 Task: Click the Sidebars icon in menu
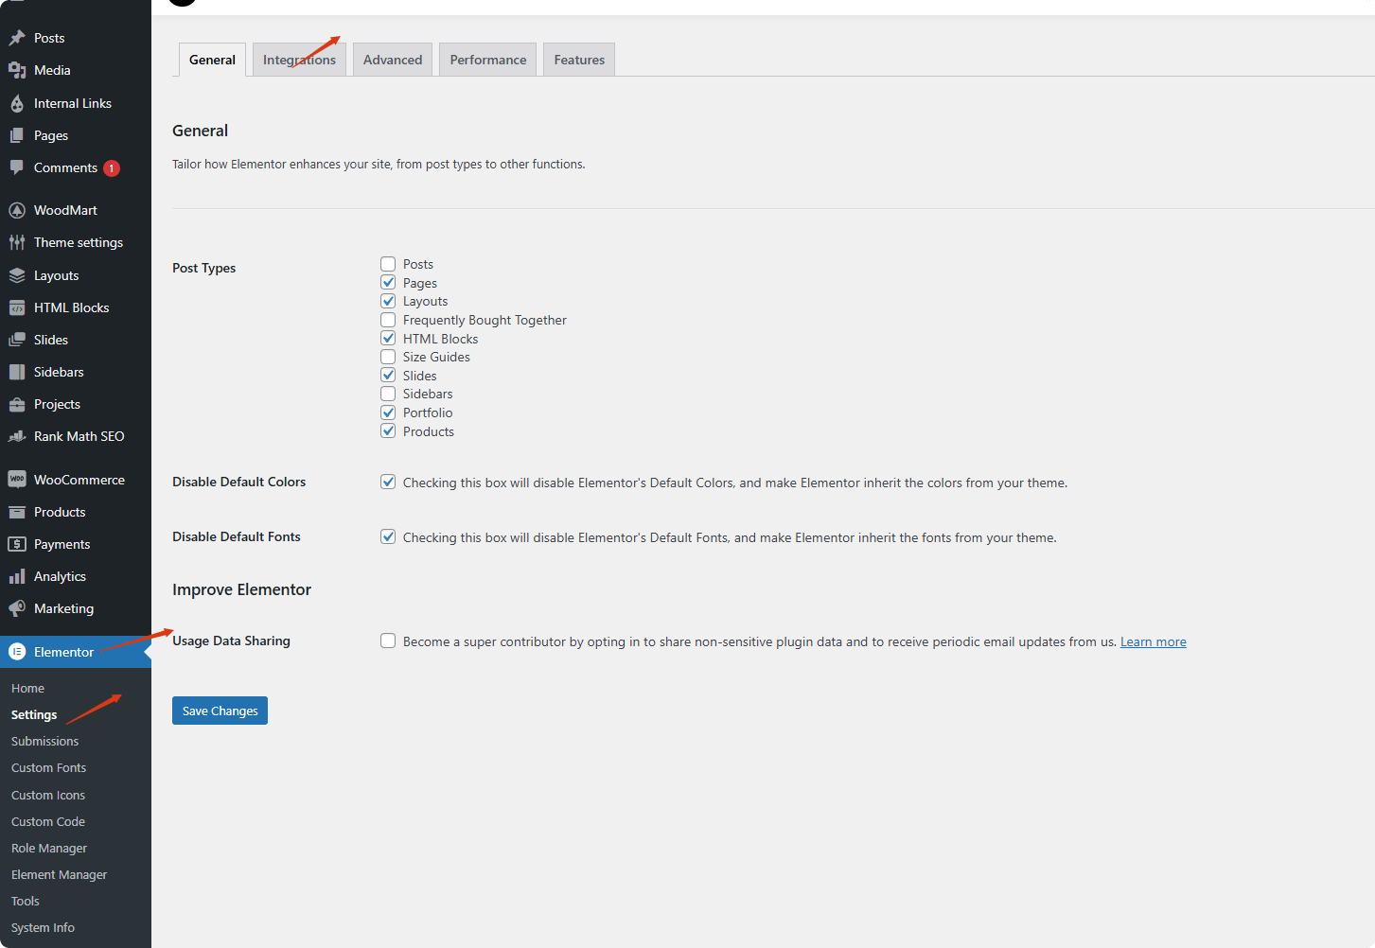pyautogui.click(x=17, y=372)
